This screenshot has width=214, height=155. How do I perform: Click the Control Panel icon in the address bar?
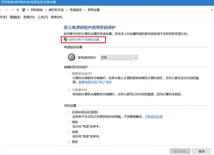[x=24, y=10]
